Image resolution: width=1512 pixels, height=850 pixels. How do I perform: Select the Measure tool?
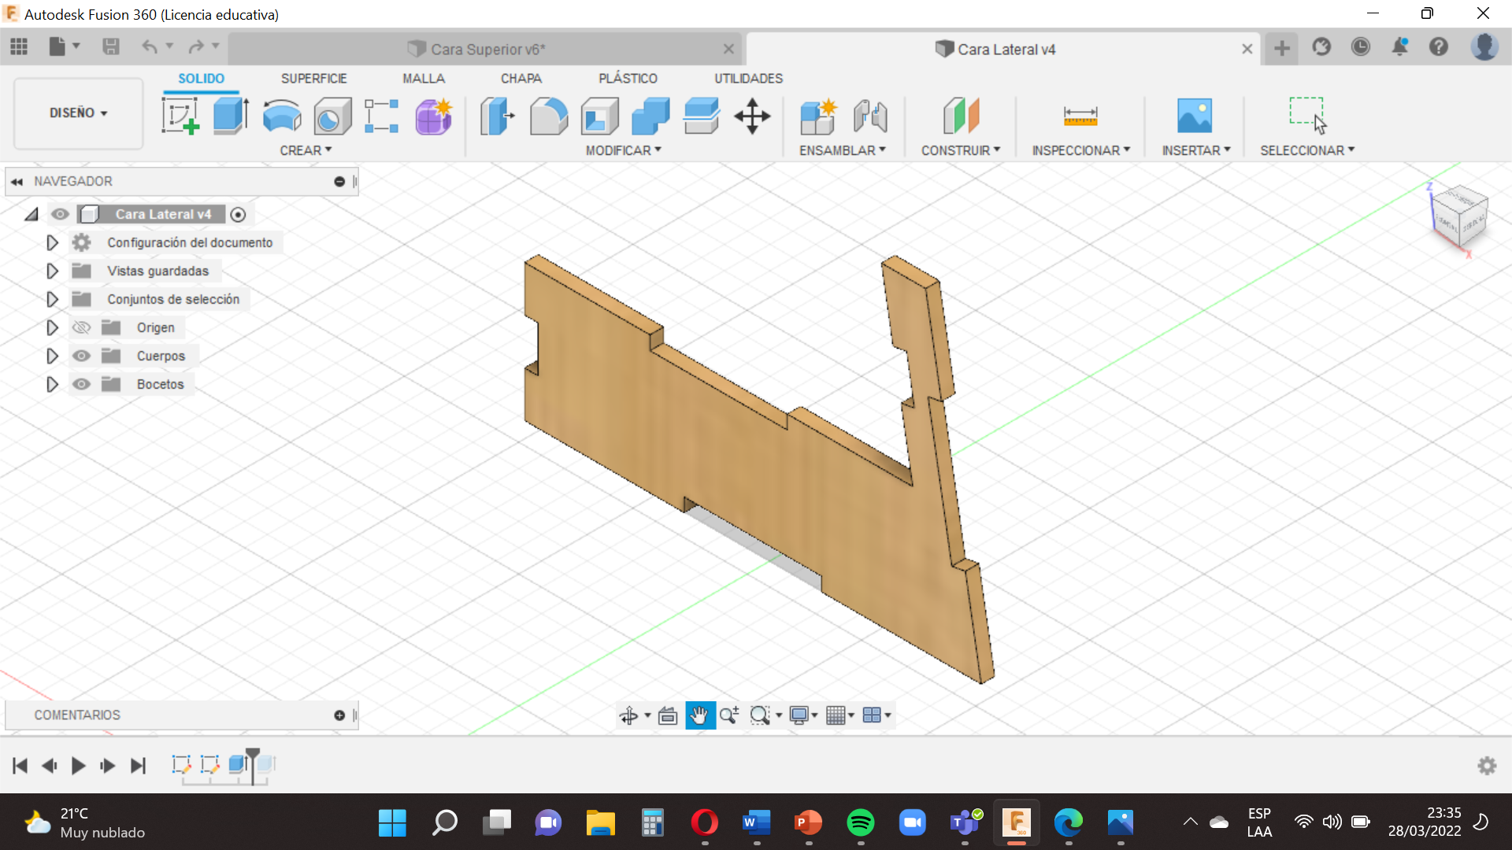pos(1080,116)
